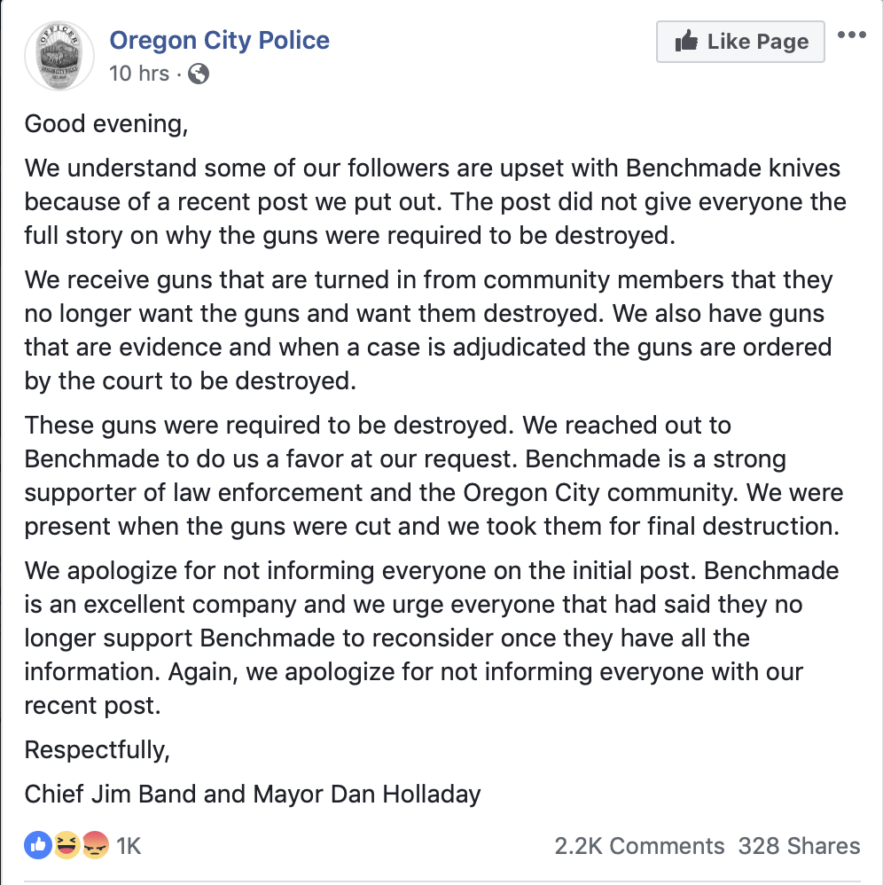
Task: Click the "Respectfully," closing line
Action: (x=97, y=749)
